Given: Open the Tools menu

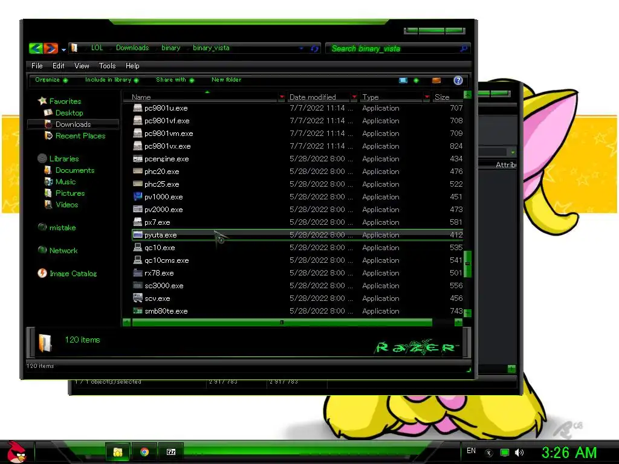Looking at the screenshot, I should (108, 66).
